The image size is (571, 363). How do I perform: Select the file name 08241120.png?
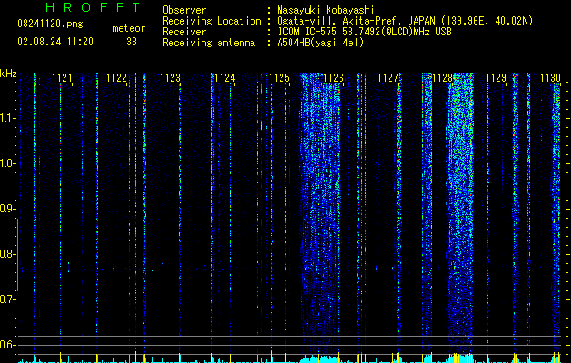click(50, 25)
